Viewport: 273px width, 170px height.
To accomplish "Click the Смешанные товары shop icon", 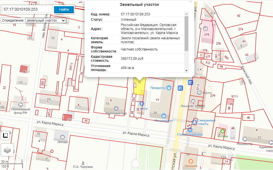I will [194, 122].
